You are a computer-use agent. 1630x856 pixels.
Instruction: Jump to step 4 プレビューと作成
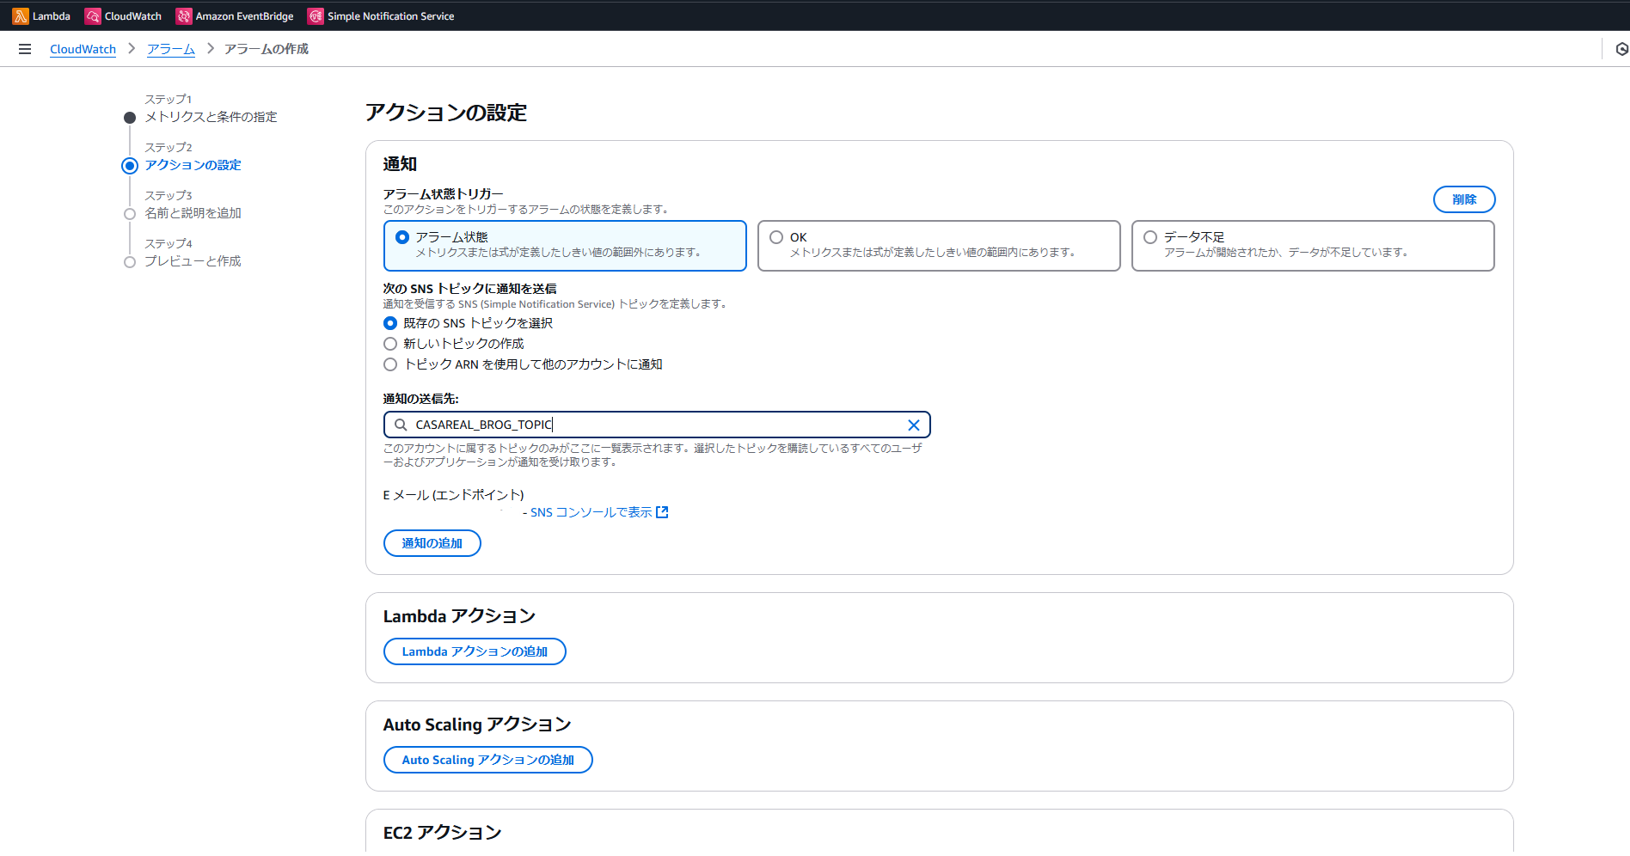[193, 261]
